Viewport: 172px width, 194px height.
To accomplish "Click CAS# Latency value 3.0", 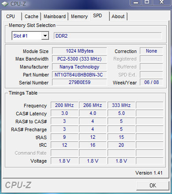I will click(64, 113).
